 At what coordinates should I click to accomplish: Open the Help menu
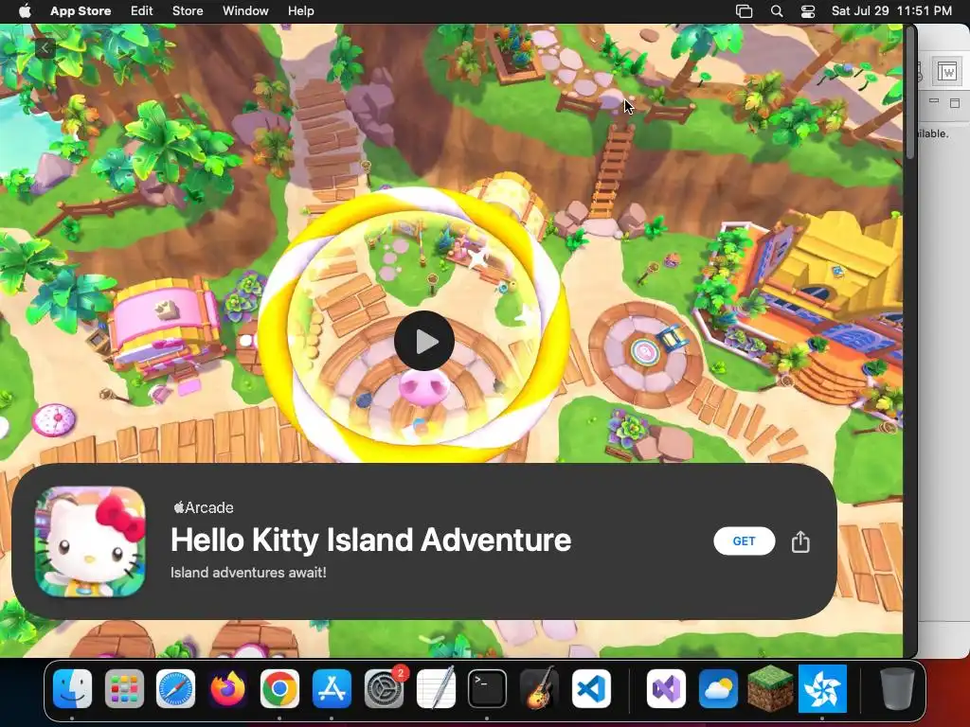click(x=300, y=11)
